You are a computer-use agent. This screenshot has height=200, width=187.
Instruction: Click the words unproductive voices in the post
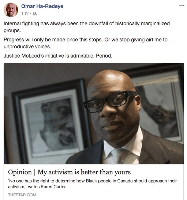tap(27, 47)
